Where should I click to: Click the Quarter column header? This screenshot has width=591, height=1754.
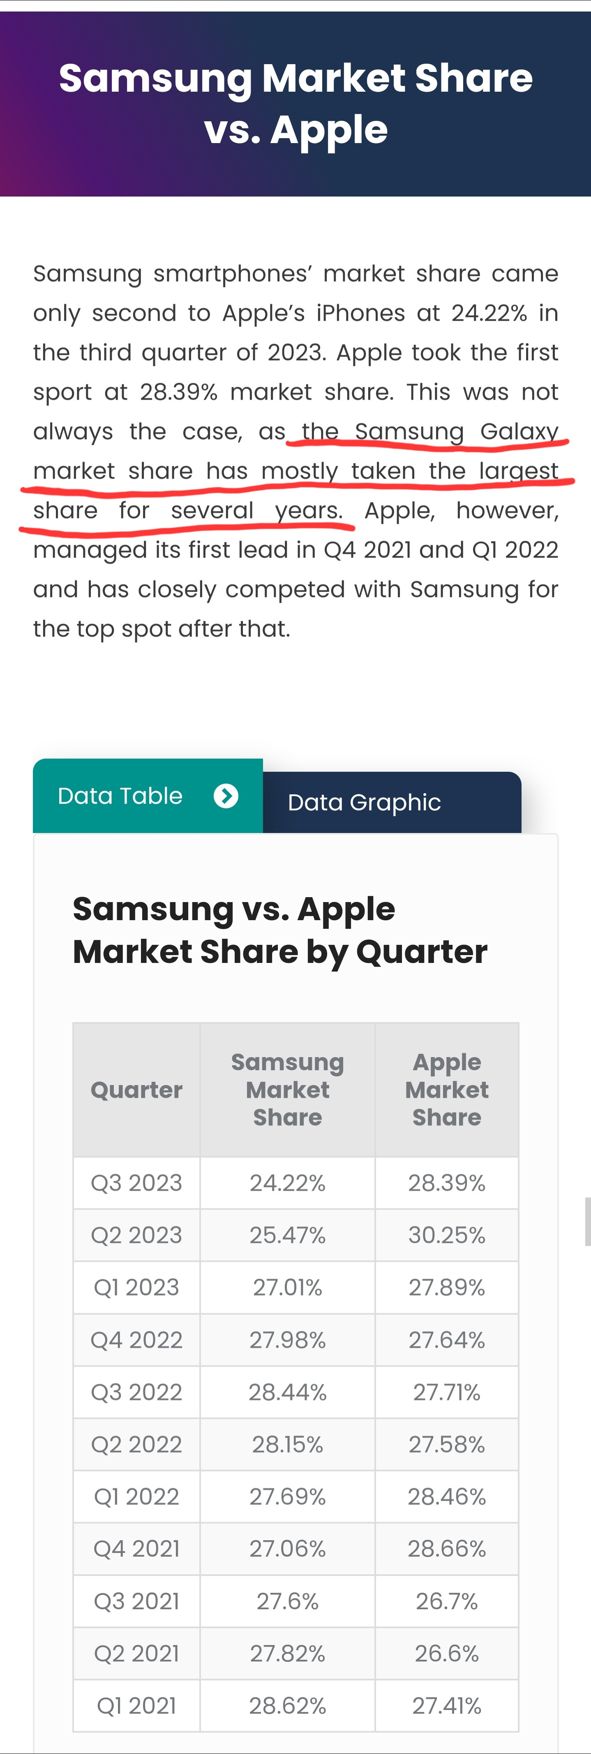pyautogui.click(x=136, y=1090)
